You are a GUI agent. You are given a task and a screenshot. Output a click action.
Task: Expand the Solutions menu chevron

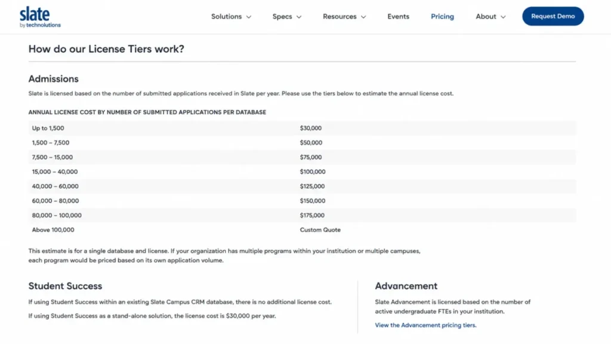(x=249, y=17)
